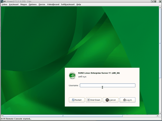Click the horizontal scrollbar left arrow

pos(2,116)
